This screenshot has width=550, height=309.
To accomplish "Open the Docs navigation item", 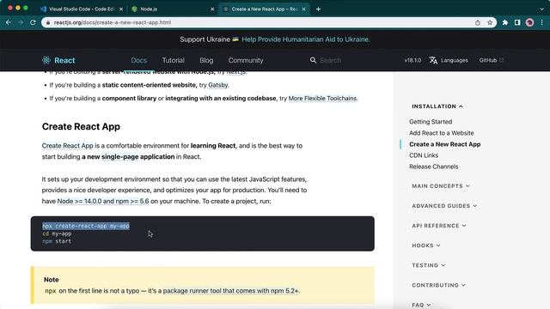I will (139, 60).
